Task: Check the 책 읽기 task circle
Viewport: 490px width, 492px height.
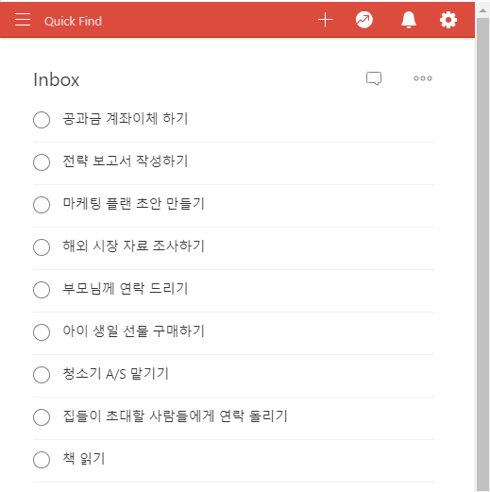Action: pos(42,460)
